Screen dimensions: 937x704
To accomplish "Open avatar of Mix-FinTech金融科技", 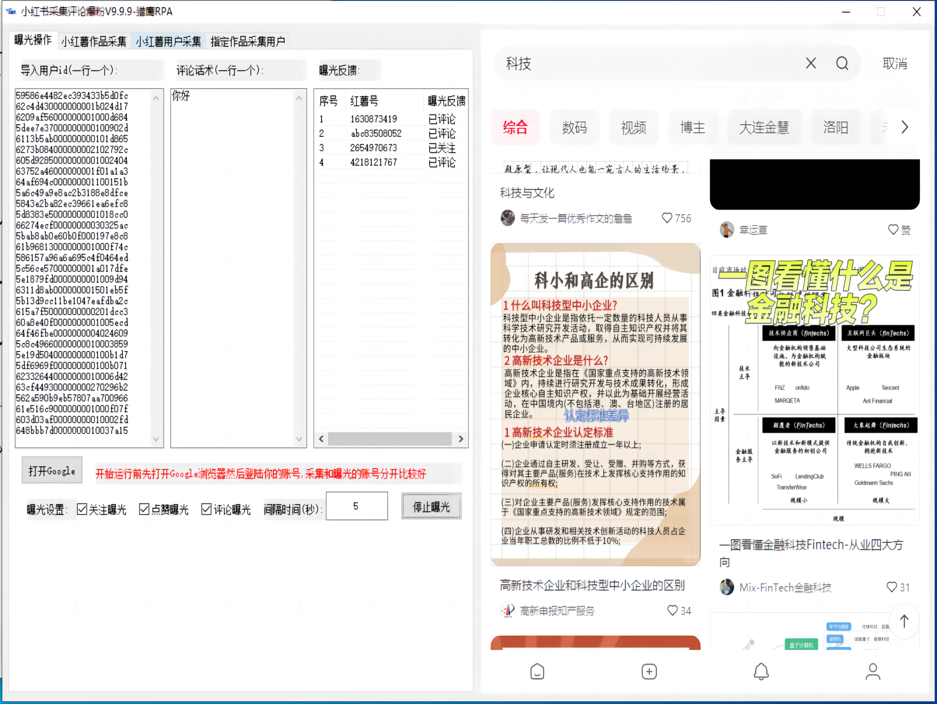I will (x=727, y=587).
